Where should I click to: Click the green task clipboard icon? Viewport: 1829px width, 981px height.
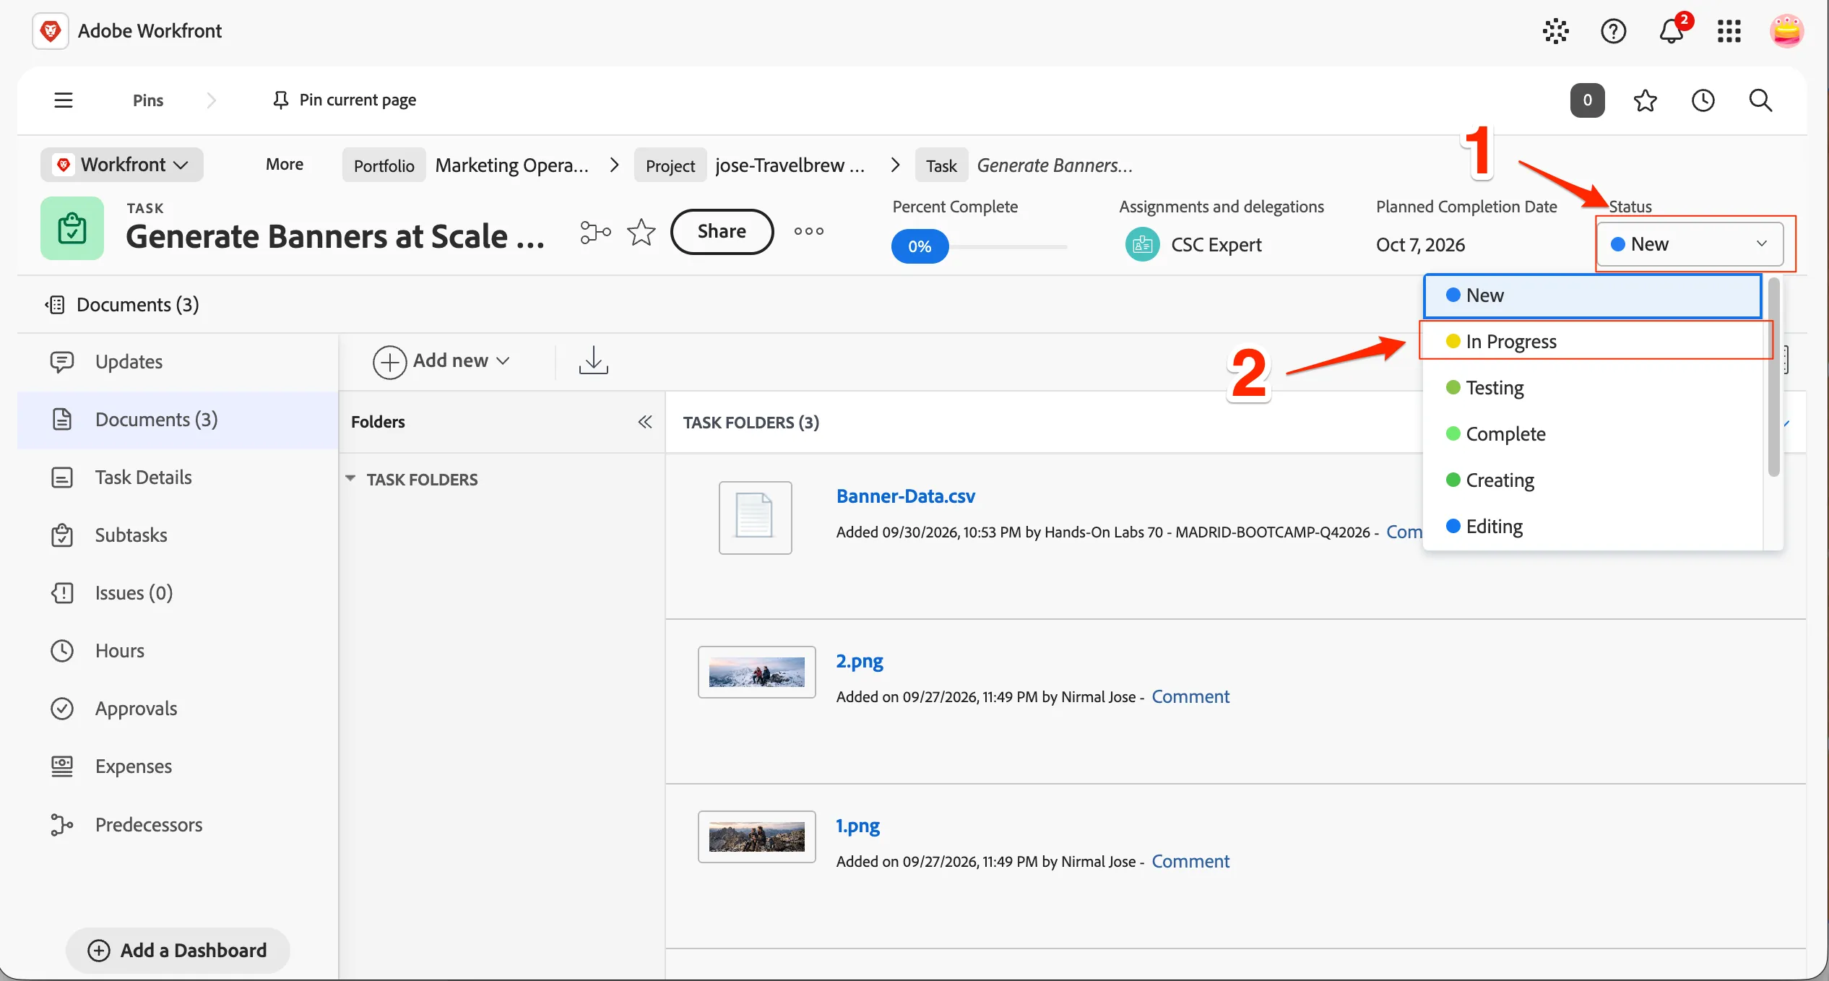tap(72, 228)
